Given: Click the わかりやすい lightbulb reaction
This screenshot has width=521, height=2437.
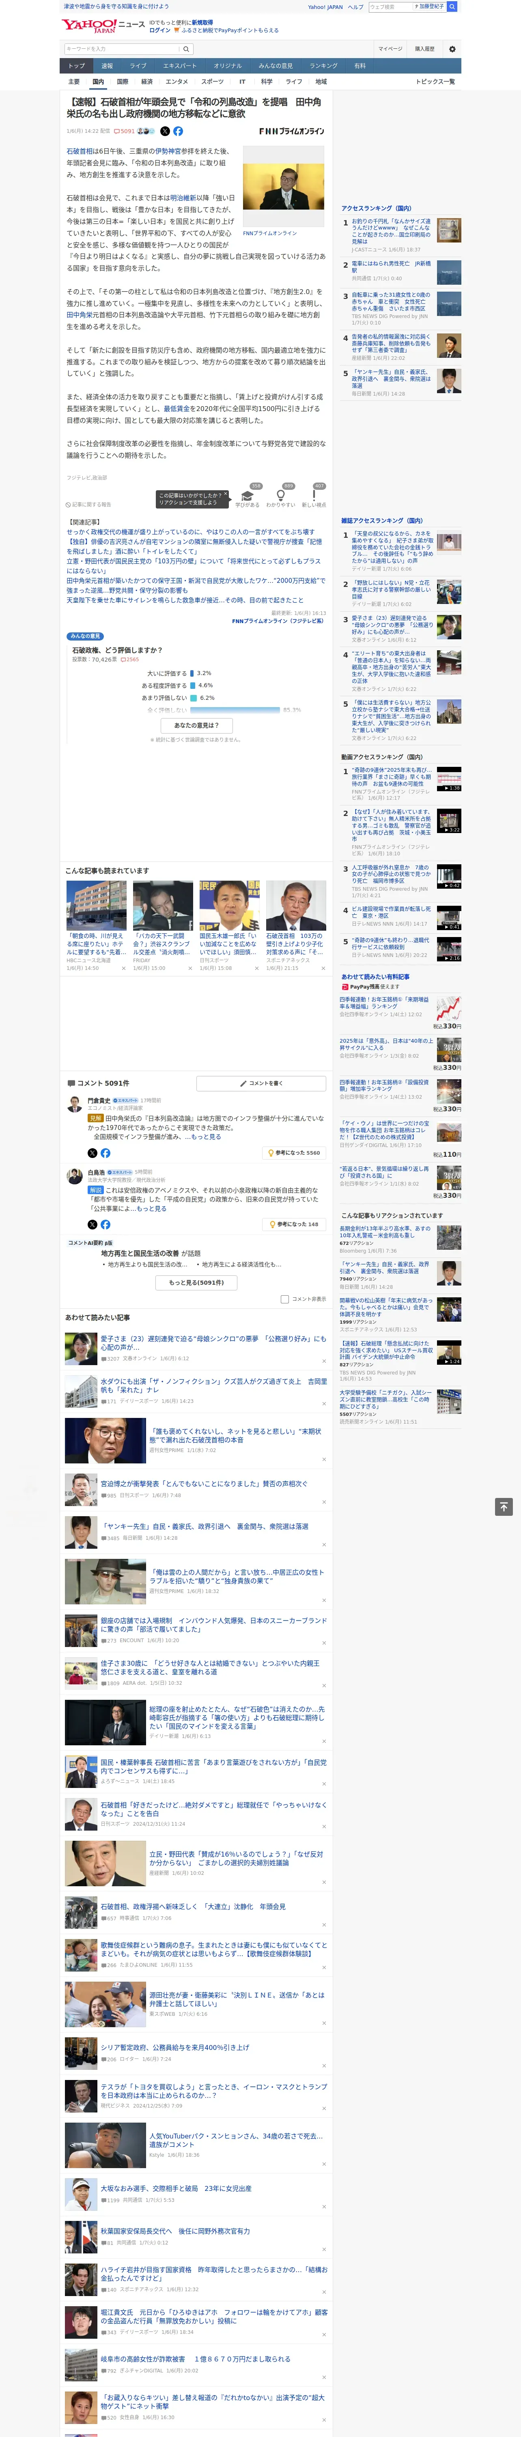Looking at the screenshot, I should click(280, 497).
